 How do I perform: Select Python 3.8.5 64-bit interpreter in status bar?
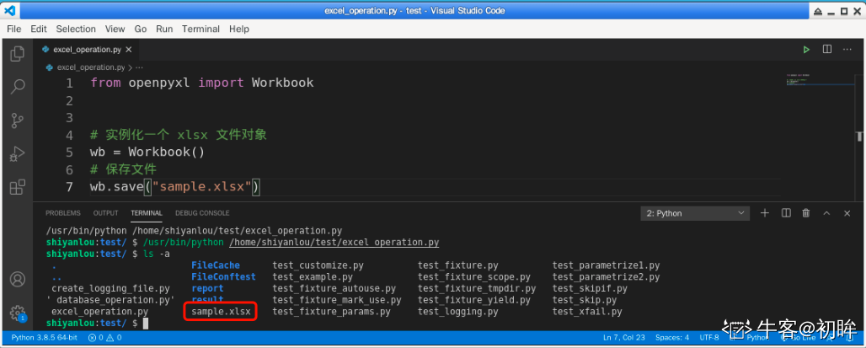(x=44, y=338)
